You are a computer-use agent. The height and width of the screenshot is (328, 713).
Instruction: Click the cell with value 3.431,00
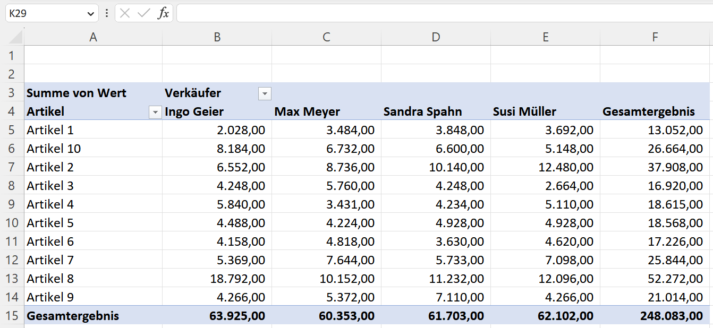(326, 204)
